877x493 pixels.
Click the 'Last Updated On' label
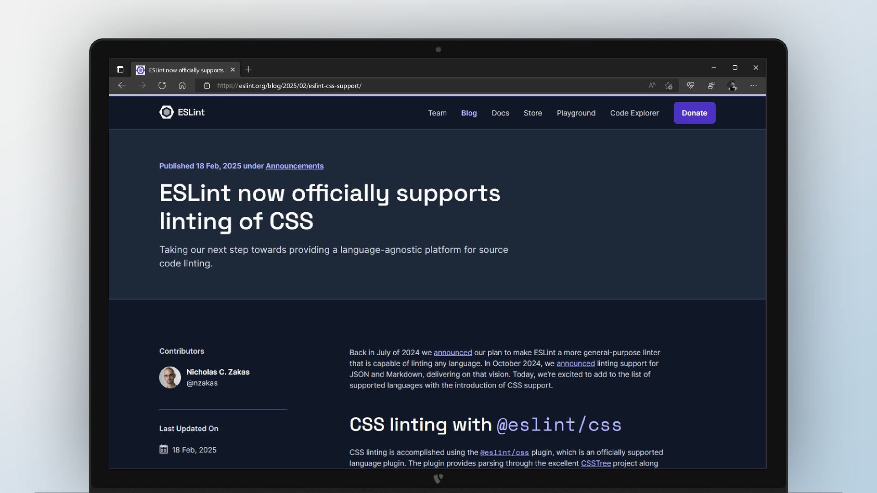click(189, 429)
